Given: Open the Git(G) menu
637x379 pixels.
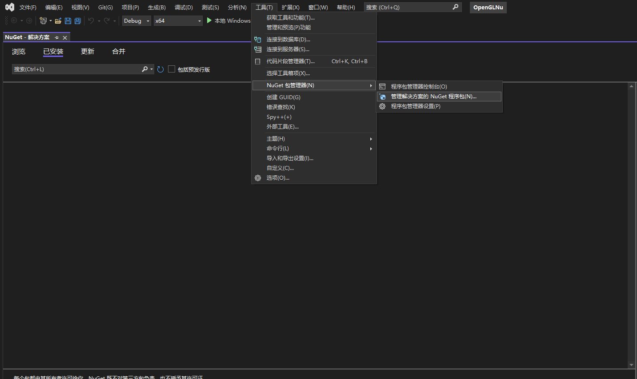Looking at the screenshot, I should point(105,8).
